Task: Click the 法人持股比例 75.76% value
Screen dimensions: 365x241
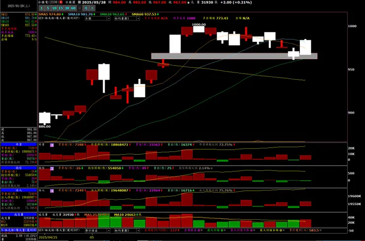Action: pos(226,191)
